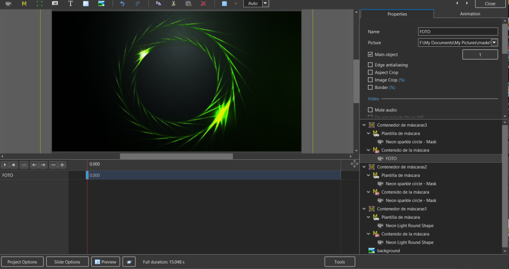
Task: Jump to previous keyframe with left arrow button
Action: coord(34,165)
